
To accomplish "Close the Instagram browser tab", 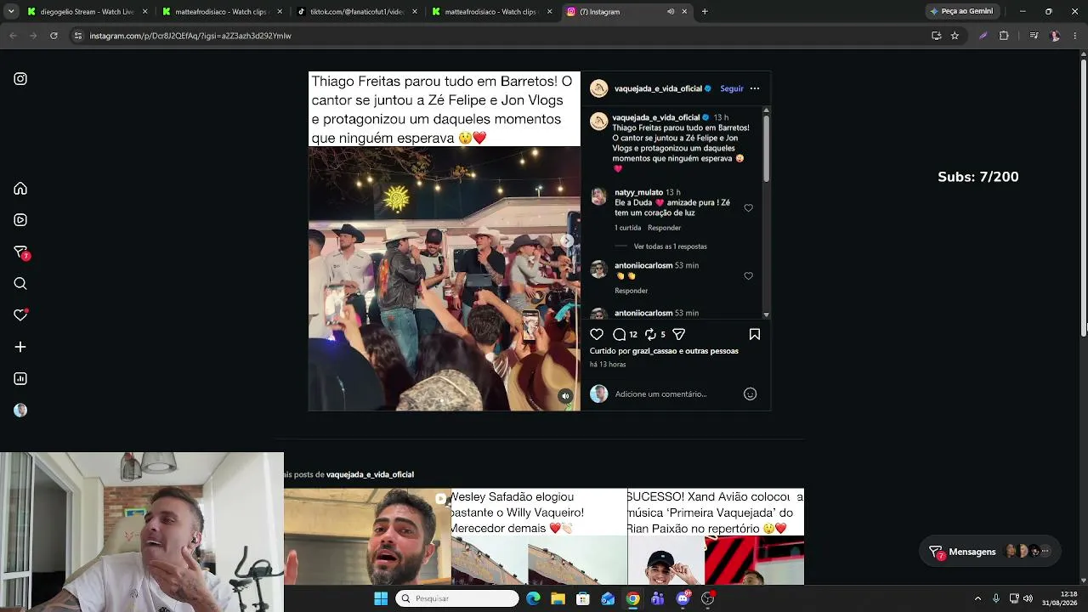I will pos(684,12).
